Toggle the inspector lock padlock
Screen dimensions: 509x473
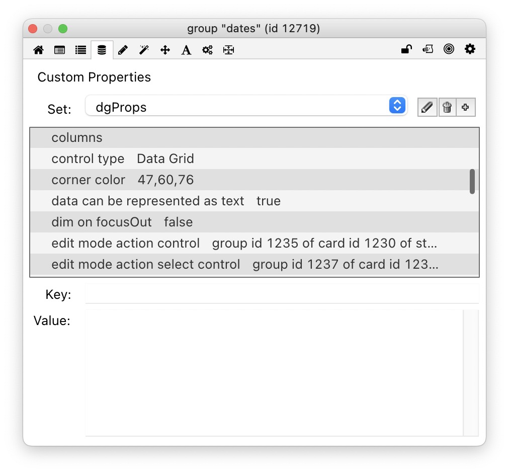pyautogui.click(x=406, y=49)
